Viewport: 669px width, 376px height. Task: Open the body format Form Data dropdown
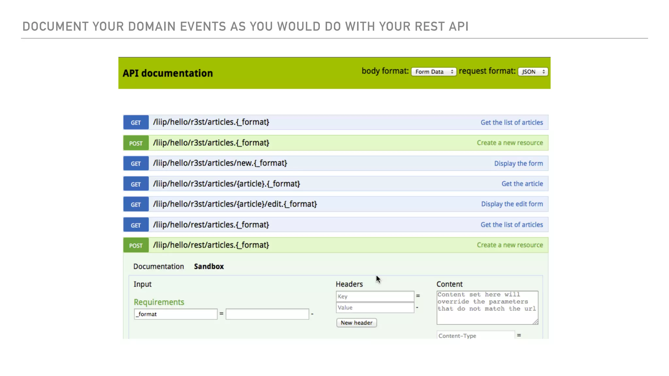433,72
